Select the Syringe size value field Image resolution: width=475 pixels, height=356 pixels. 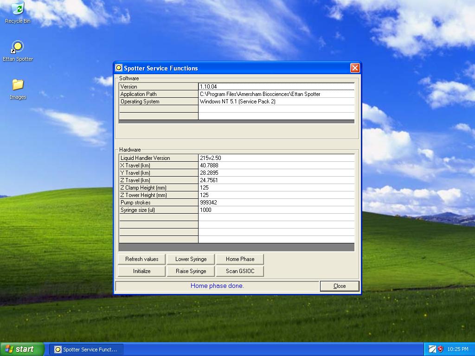[x=276, y=210]
